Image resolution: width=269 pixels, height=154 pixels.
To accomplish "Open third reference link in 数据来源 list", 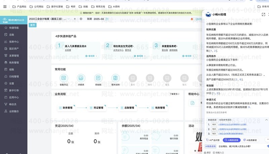I will point(231,134).
